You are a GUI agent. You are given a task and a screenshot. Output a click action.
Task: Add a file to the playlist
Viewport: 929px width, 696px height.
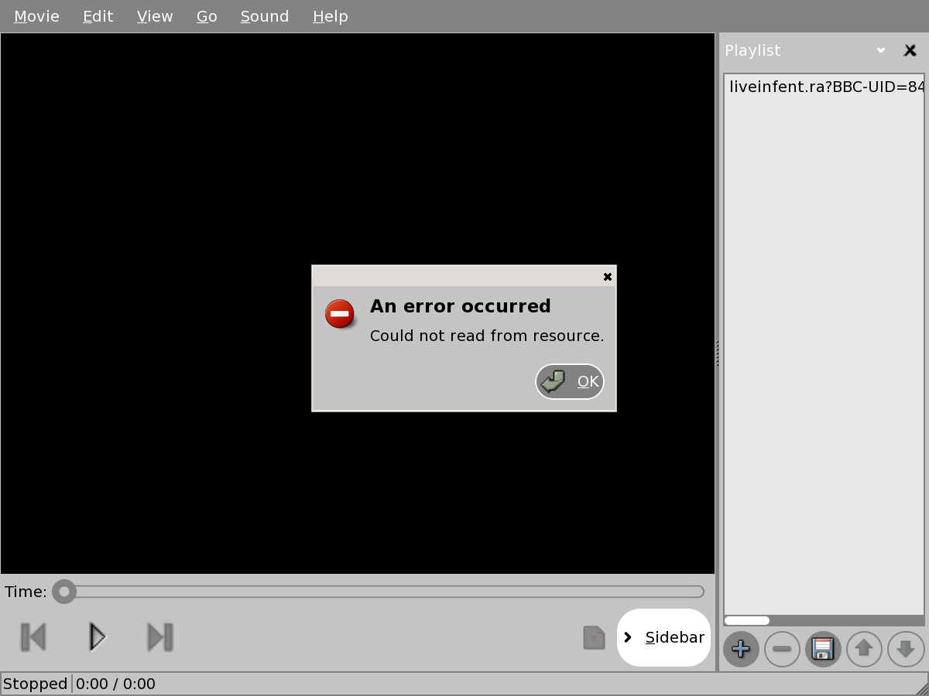[x=741, y=649]
